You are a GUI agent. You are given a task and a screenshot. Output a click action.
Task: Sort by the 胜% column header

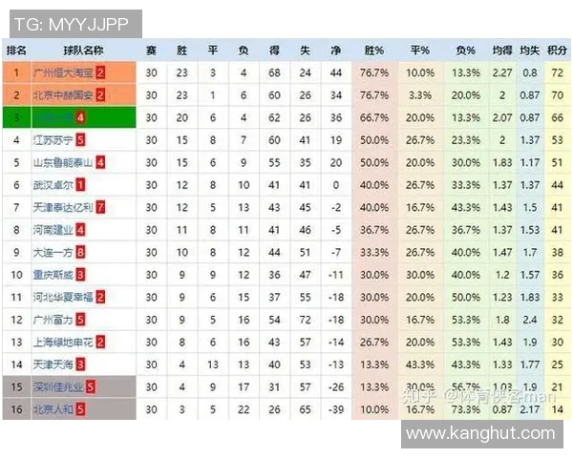point(373,50)
